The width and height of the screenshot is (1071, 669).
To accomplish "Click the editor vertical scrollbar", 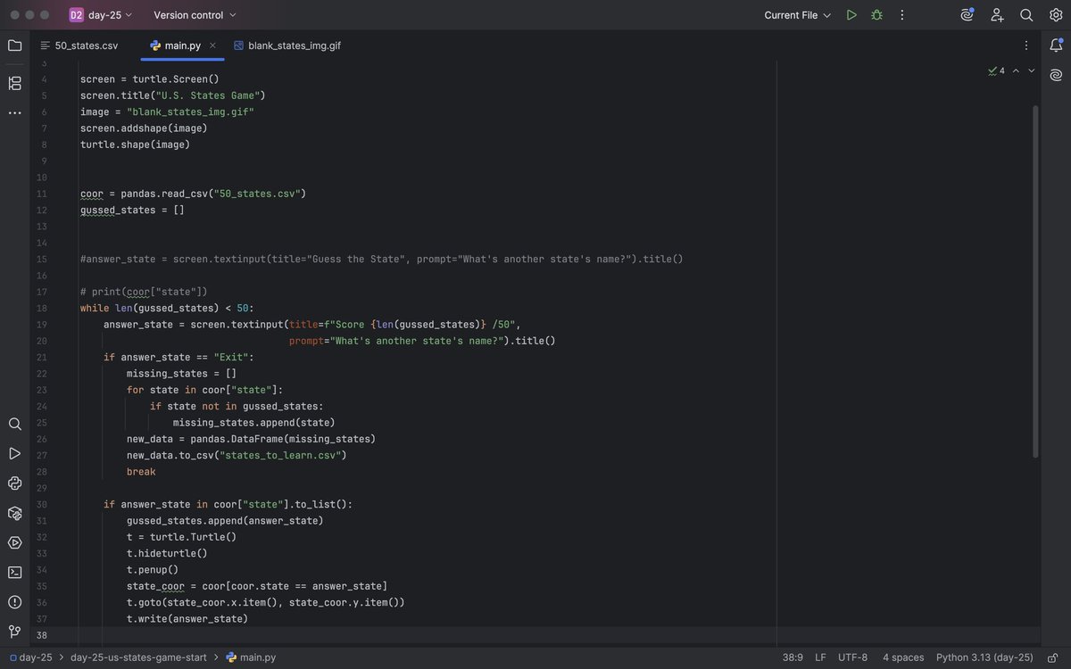I will 1035,281.
